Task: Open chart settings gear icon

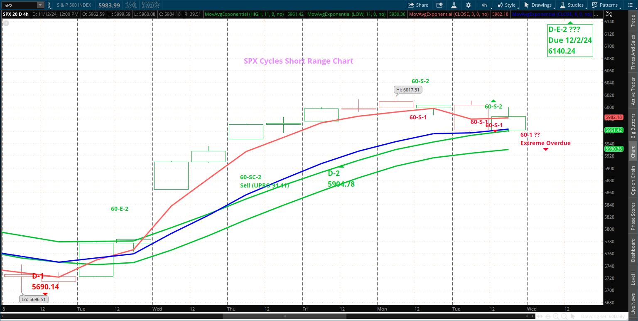Action: tap(469, 5)
